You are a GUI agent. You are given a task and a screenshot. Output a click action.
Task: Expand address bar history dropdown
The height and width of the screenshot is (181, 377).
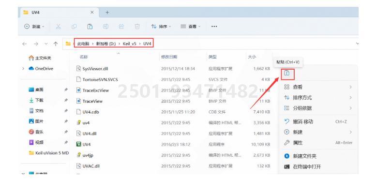coord(357,44)
